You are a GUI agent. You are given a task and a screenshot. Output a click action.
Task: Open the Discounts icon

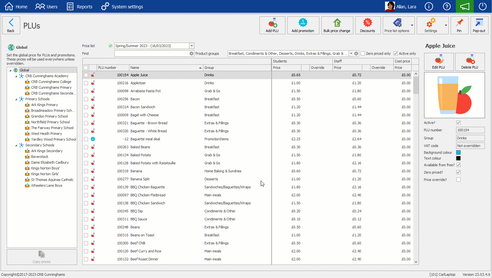pyautogui.click(x=367, y=25)
